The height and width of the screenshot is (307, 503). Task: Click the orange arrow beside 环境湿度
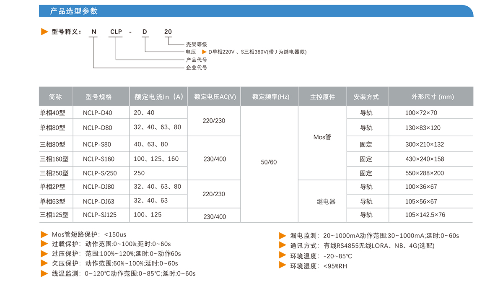pyautogui.click(x=283, y=266)
